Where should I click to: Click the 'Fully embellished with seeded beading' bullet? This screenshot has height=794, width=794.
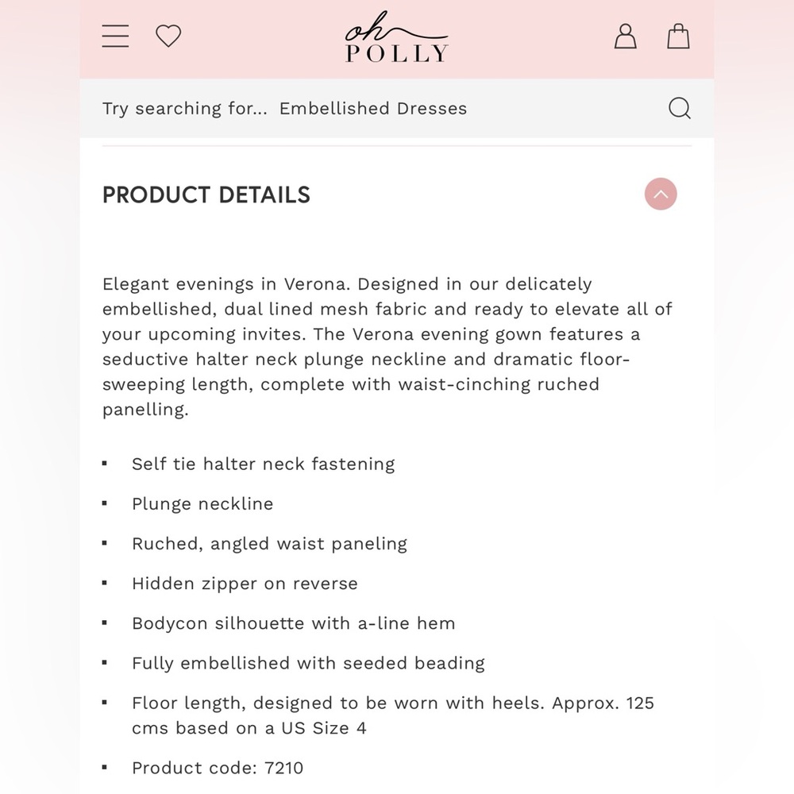pos(308,663)
